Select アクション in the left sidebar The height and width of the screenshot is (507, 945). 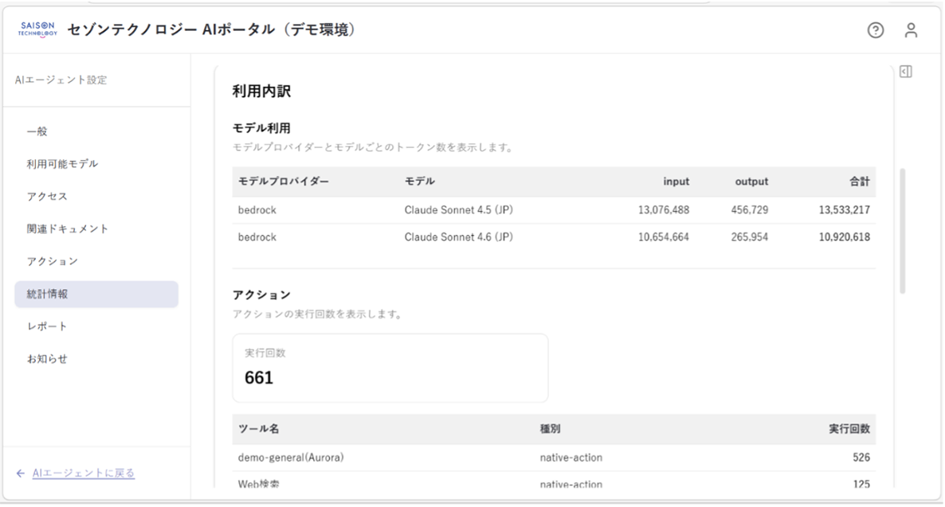[x=96, y=261]
